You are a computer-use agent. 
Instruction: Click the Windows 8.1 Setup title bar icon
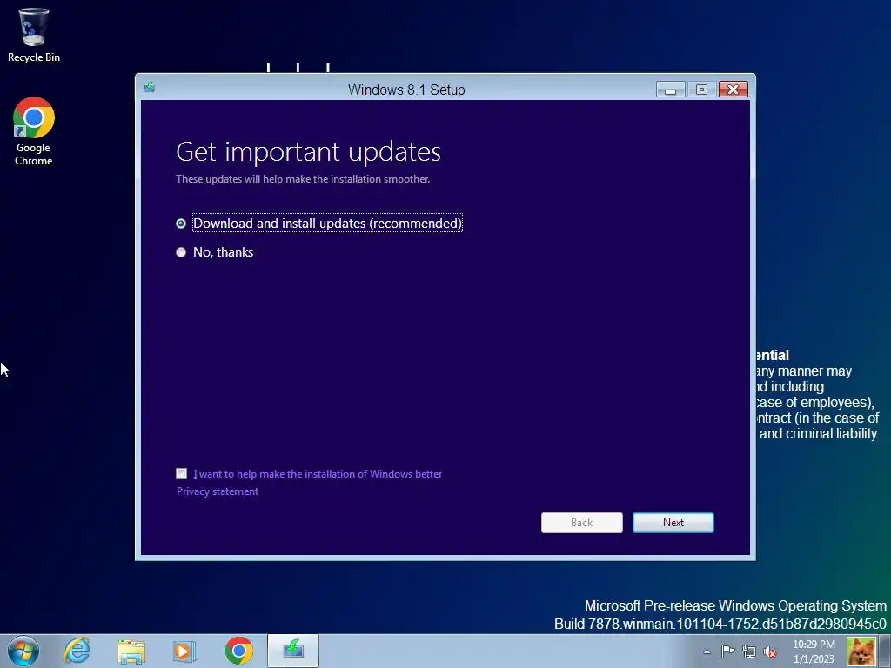[150, 87]
